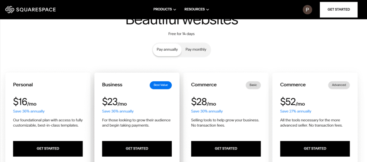The width and height of the screenshot is (367, 162).
Task: Get started with the Business plan
Action: (137, 148)
